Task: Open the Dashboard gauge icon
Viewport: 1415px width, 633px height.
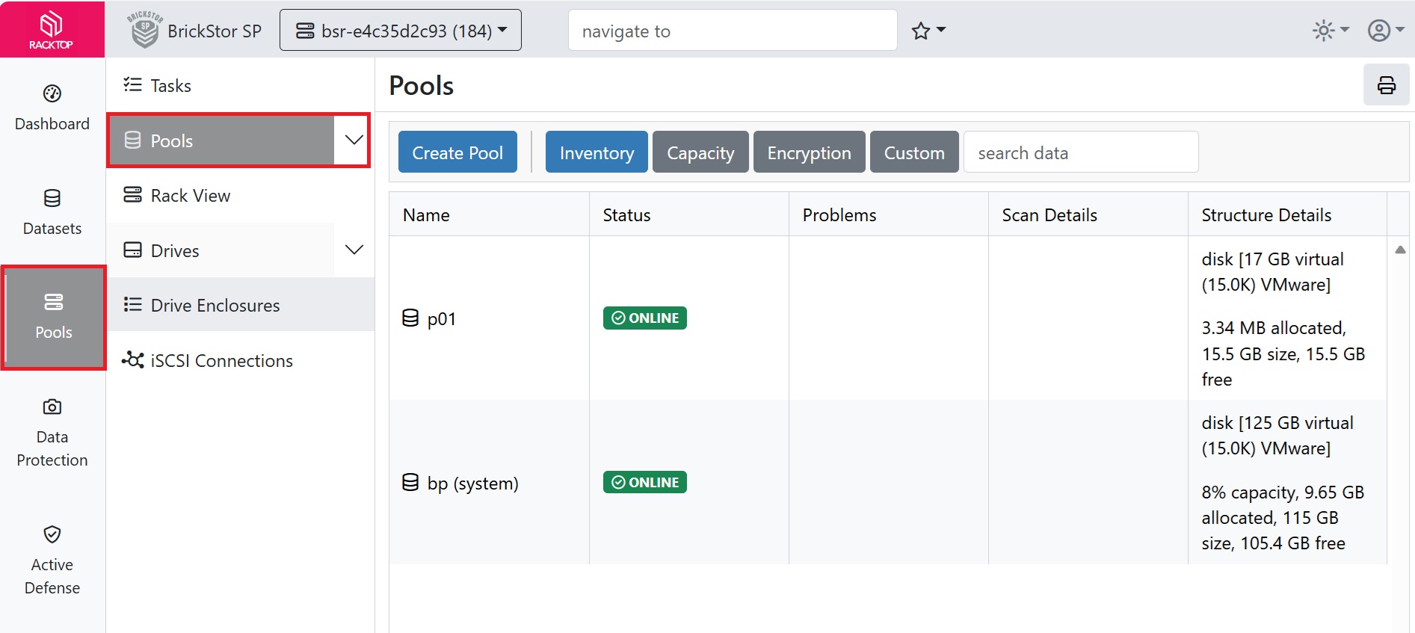Action: tap(52, 94)
